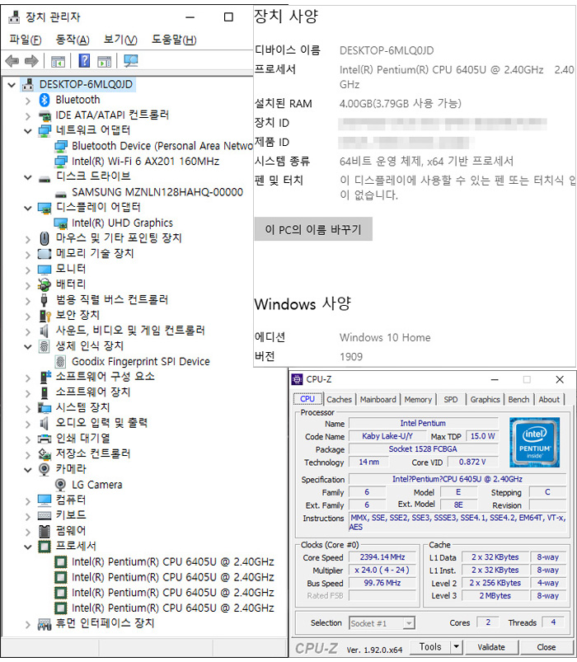Click the 이 PC의 이름 바꾸기 button
This screenshot has height=662, width=577.
(312, 228)
